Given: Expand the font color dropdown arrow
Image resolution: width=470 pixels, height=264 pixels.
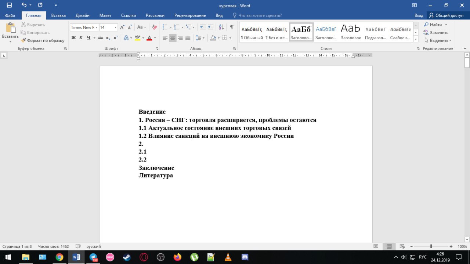Looking at the screenshot, I should [155, 38].
